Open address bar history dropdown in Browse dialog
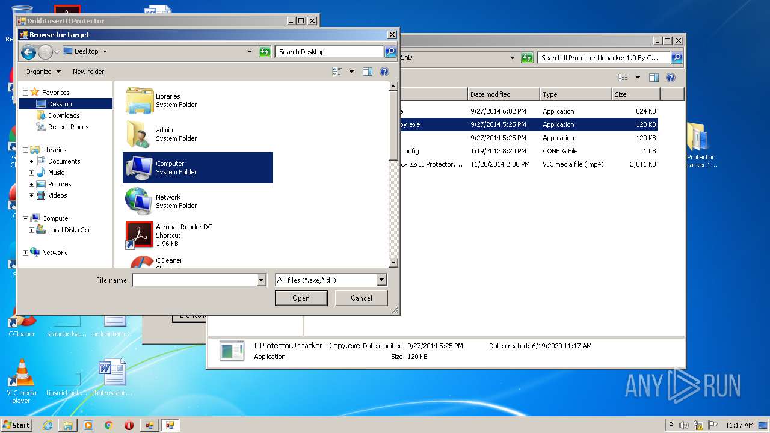Image resolution: width=770 pixels, height=433 pixels. (x=250, y=52)
